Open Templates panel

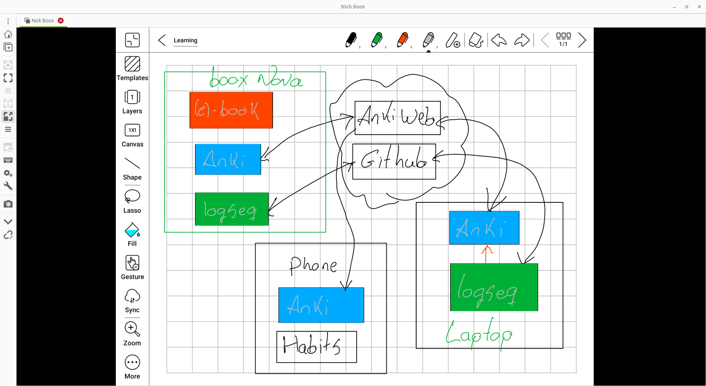coord(132,68)
